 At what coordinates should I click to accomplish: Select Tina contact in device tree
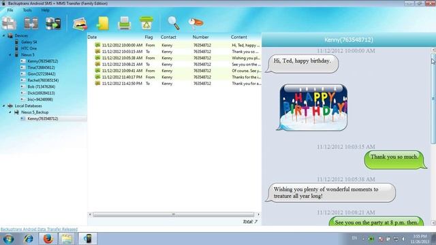[x=41, y=67]
